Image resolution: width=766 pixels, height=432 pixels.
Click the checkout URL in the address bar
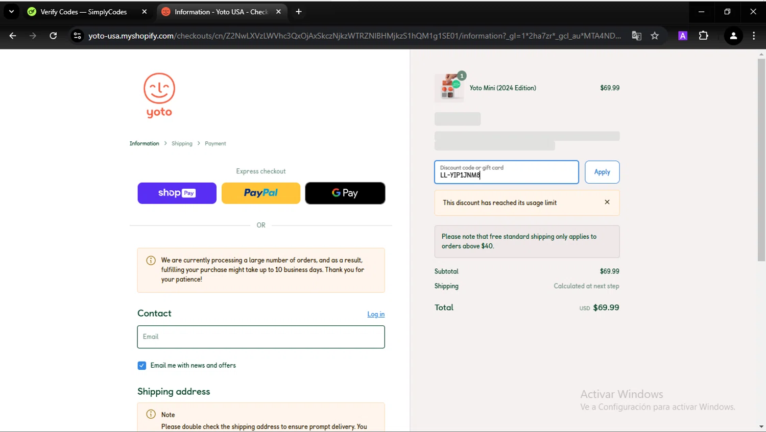pyautogui.click(x=354, y=36)
